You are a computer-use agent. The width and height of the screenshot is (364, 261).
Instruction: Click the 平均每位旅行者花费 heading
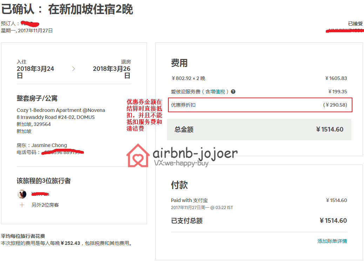click(23, 236)
